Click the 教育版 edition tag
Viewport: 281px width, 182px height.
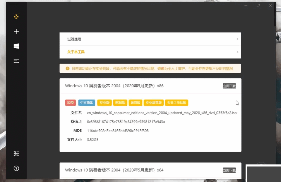136,103
